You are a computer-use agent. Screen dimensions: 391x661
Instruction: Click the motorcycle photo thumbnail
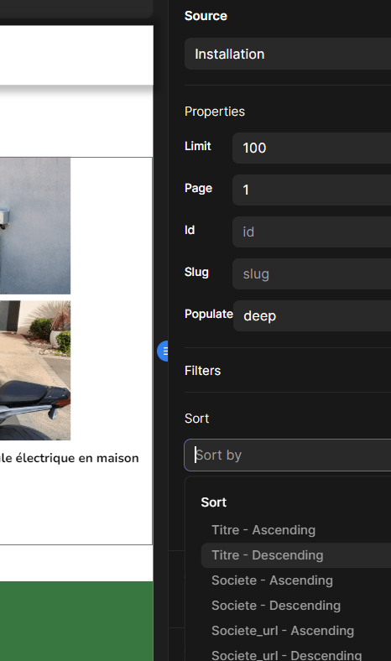[x=35, y=370]
